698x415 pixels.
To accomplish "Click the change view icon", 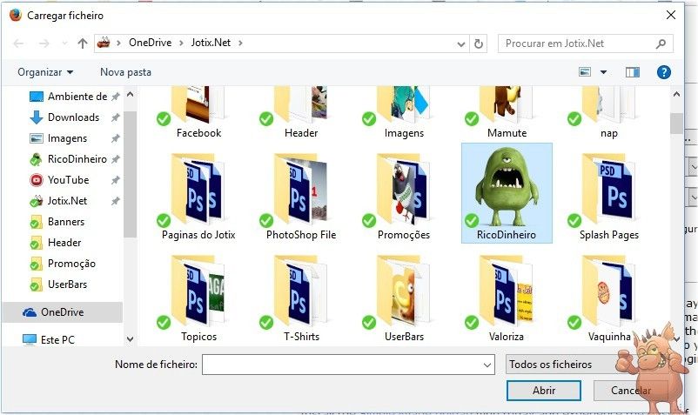I will (585, 72).
